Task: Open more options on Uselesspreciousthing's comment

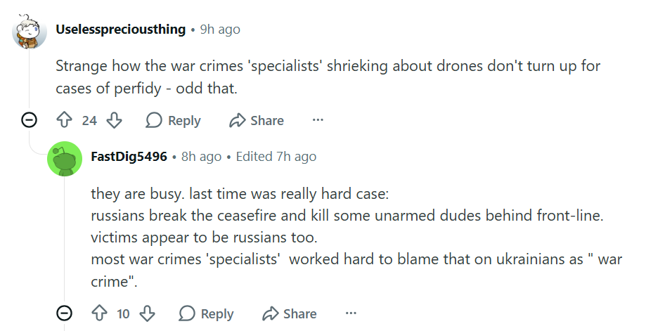Action: pos(318,120)
